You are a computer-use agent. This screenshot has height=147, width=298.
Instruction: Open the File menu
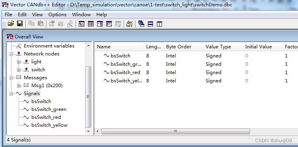click(9, 15)
